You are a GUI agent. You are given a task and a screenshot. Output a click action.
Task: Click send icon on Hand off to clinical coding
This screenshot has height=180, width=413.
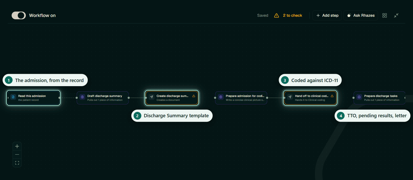coord(290,97)
